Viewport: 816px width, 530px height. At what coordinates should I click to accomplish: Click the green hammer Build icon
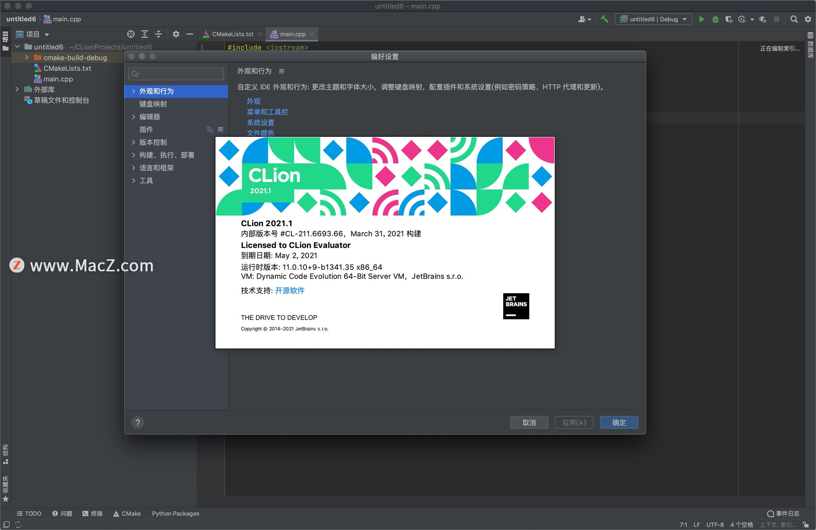604,19
